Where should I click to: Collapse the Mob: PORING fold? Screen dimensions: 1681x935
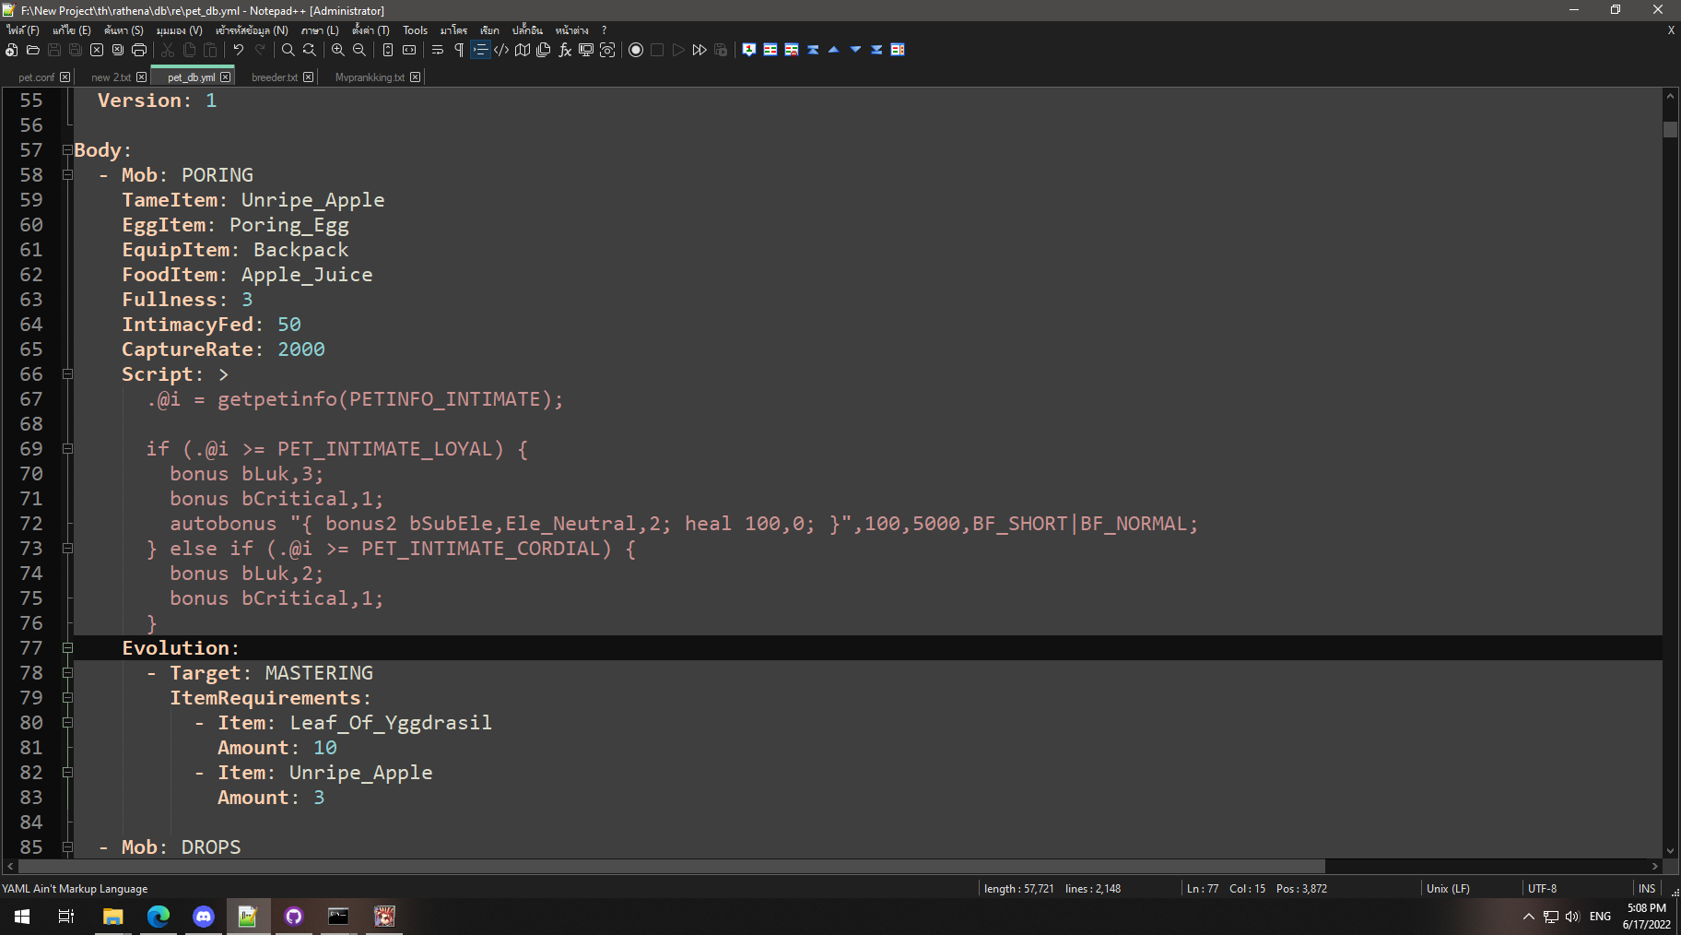[68, 175]
